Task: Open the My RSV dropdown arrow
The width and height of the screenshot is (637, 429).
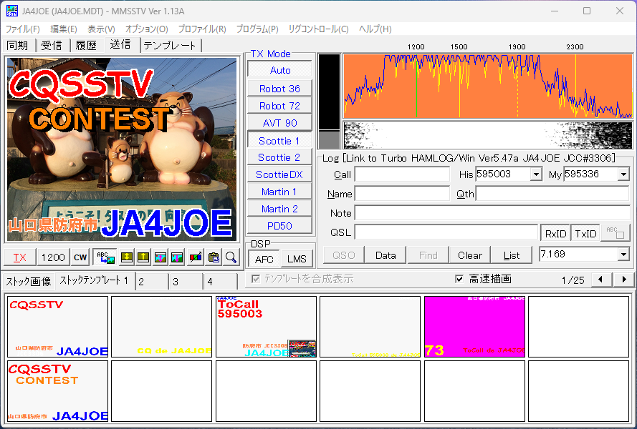Action: tap(623, 174)
